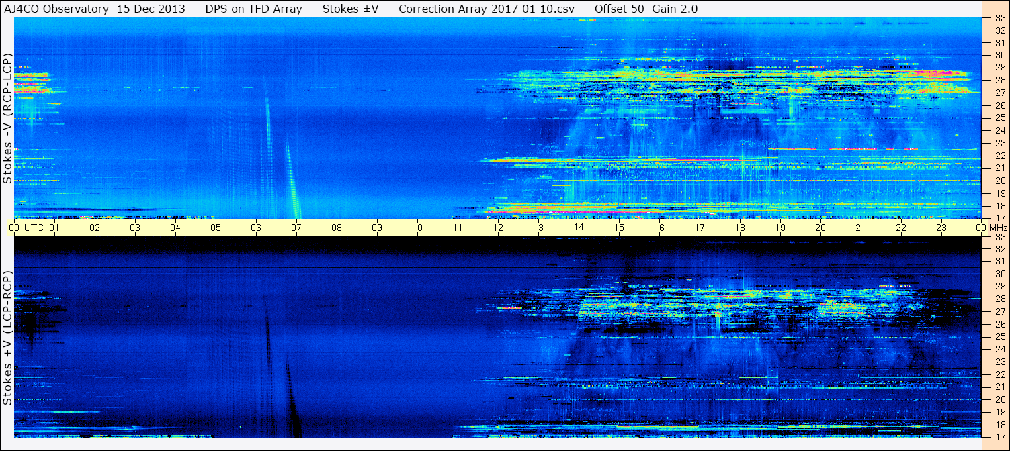Click the 19 hour time axis marker

(x=780, y=228)
